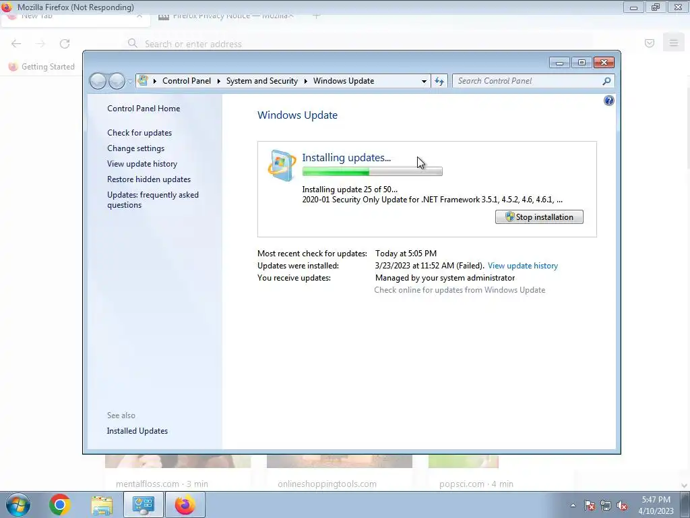Click the onlineshoppingtools.com article card
The height and width of the screenshot is (518, 690).
(x=340, y=472)
